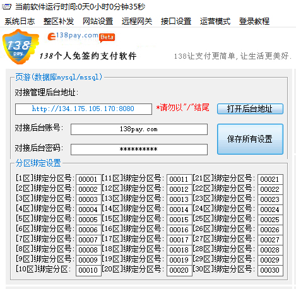Open the 接口设置 menu
Image resolution: width=296 pixels, height=289 pixels.
[176, 21]
